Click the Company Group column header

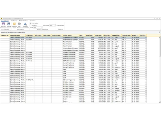[5, 35]
